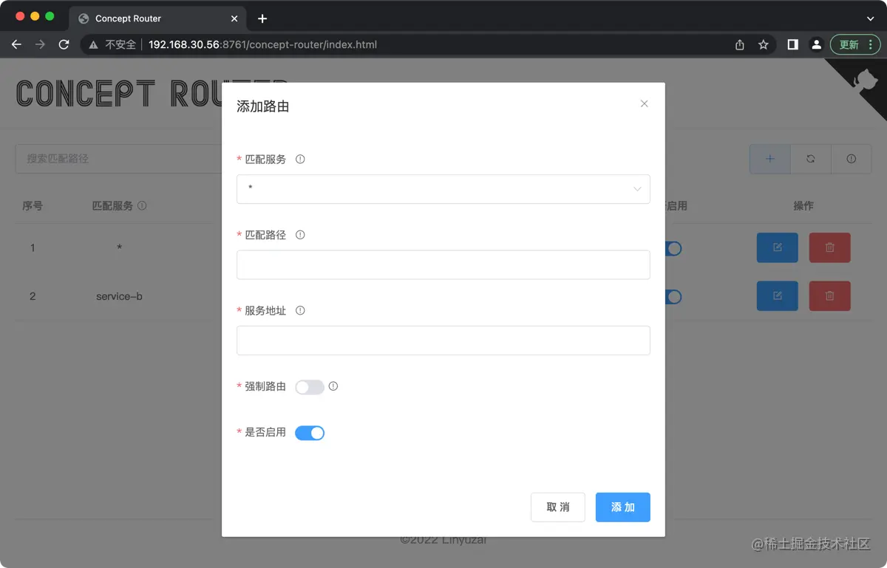Click the chevron at the end of the tab strip
887x568 pixels.
click(870, 18)
